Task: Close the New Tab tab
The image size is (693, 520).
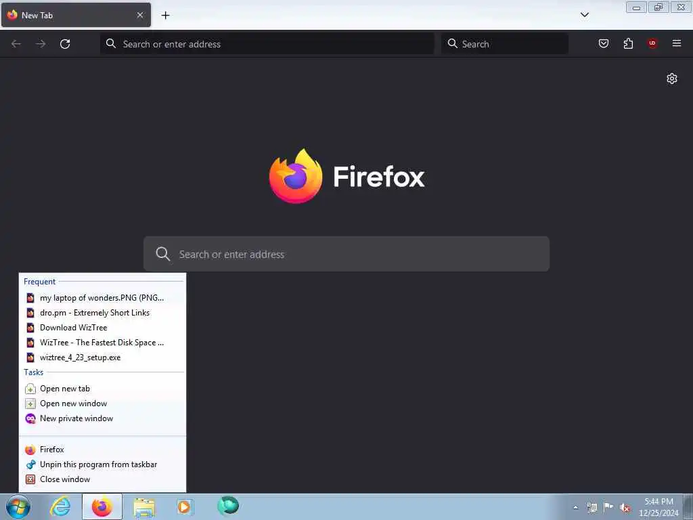Action: tap(140, 15)
